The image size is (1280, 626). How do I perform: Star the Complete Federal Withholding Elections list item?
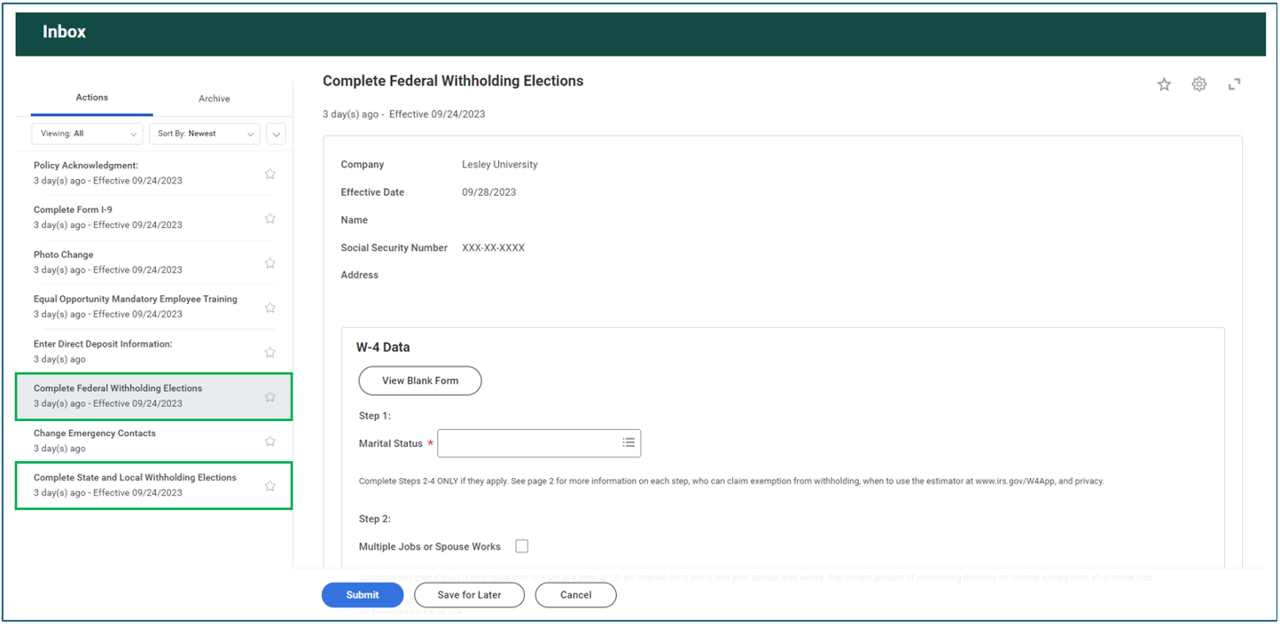click(x=270, y=397)
